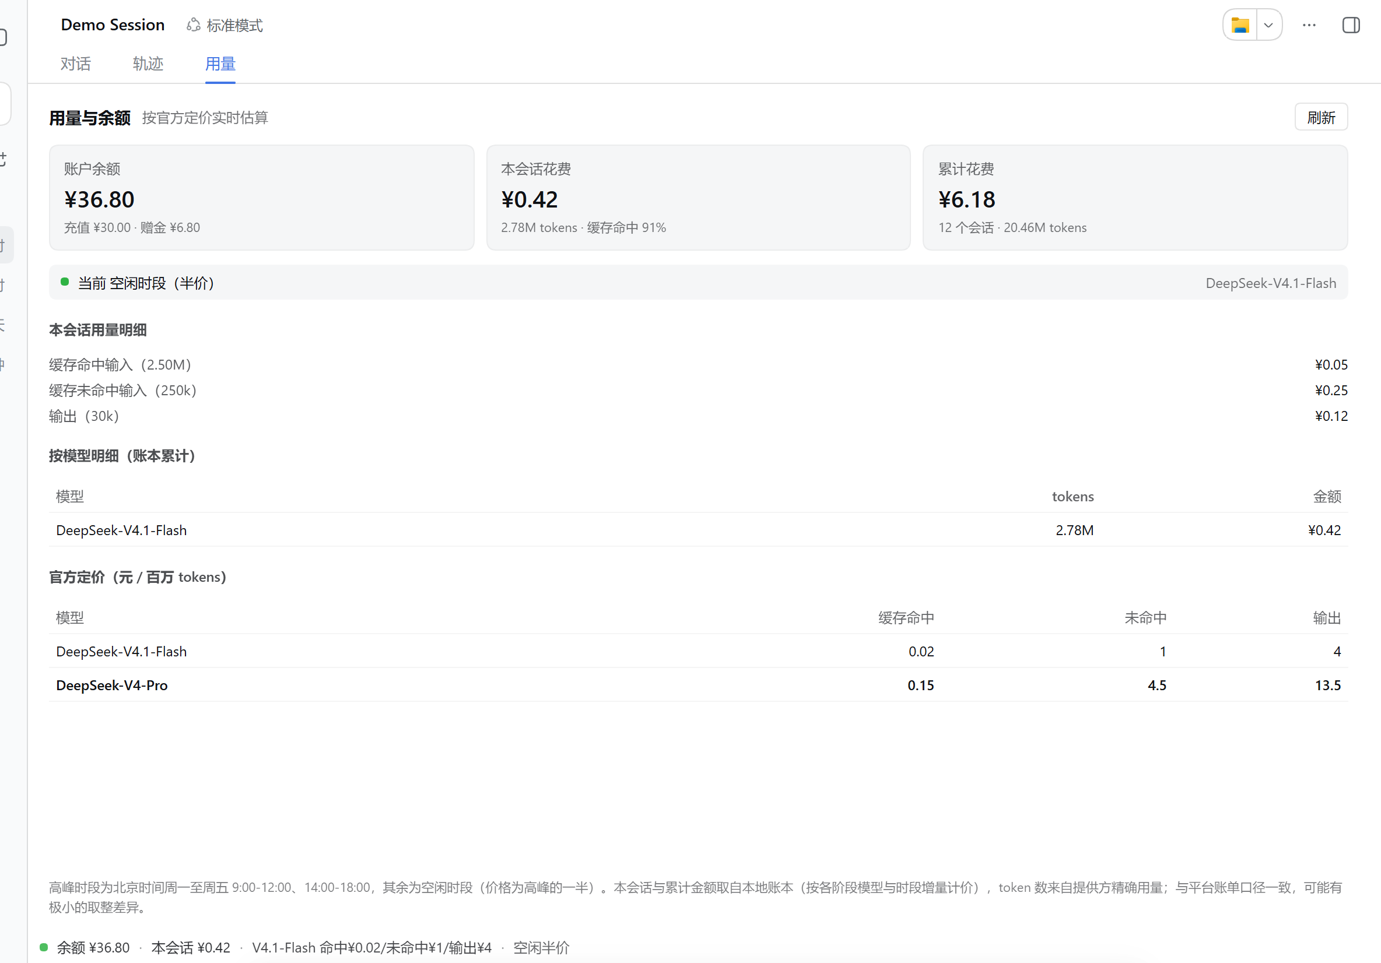Click the 12 个会话 · 20.46M tokens line
Image resolution: width=1381 pixels, height=963 pixels.
tap(1012, 228)
